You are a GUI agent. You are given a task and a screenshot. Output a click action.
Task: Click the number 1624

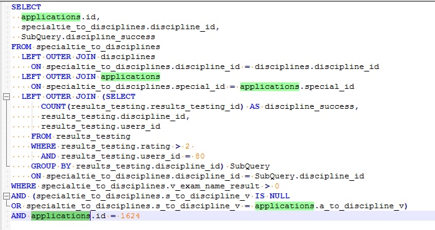tap(130, 216)
